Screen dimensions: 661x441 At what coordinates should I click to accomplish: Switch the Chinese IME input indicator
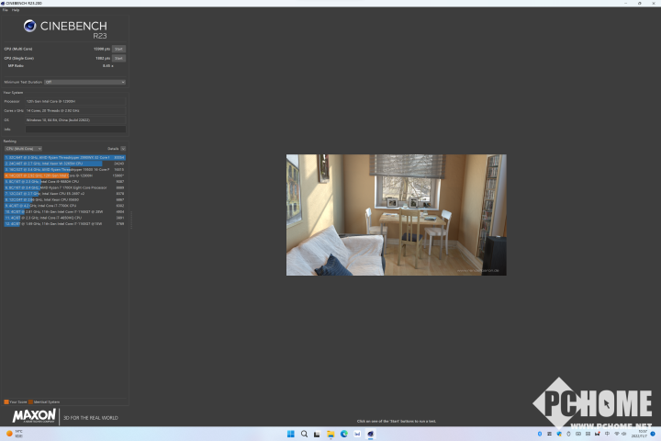click(x=607, y=434)
